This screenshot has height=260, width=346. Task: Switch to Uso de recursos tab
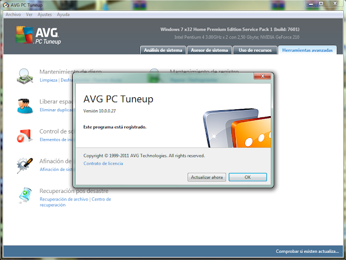tap(255, 50)
